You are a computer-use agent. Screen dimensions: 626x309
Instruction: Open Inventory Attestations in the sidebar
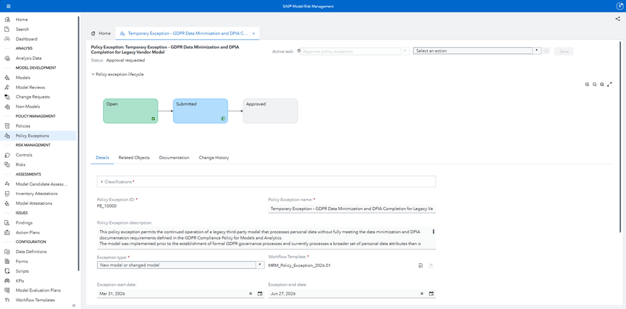[38, 194]
